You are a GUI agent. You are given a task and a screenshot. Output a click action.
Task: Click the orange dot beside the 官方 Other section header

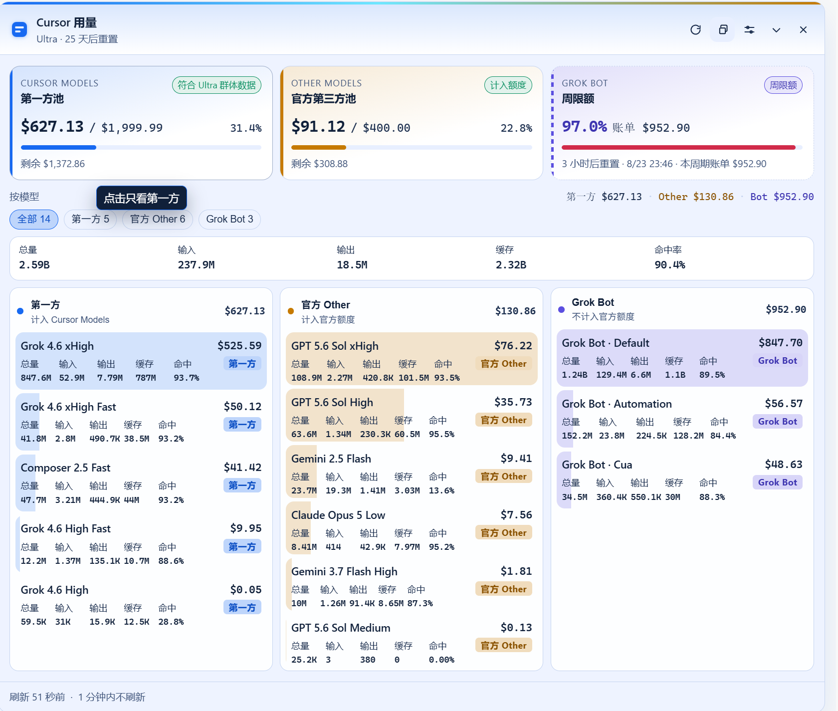[291, 311]
